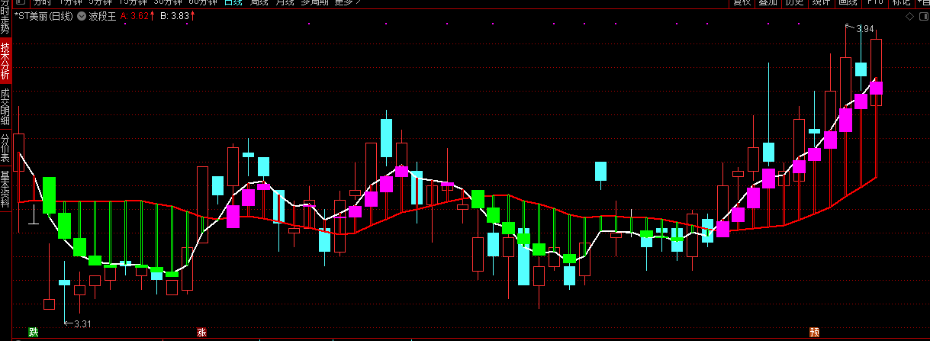Click the *ST美丽 (日线) stock title
The height and width of the screenshot is (341, 930).
coord(43,15)
